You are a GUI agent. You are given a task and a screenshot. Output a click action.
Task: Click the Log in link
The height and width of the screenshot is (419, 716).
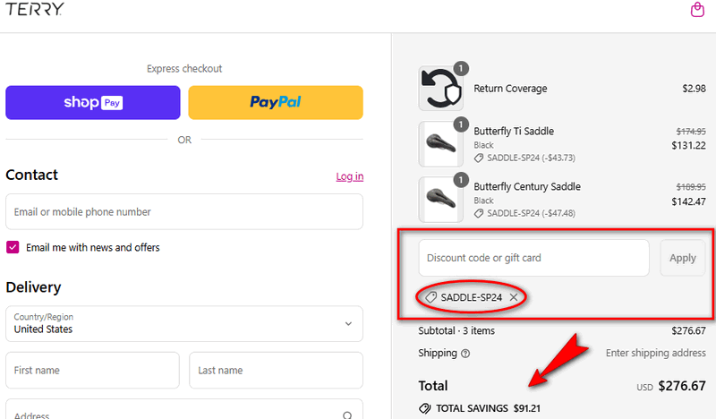pos(349,176)
